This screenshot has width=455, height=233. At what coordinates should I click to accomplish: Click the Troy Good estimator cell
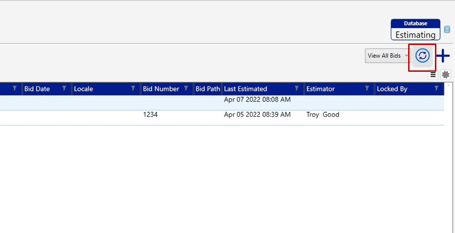[323, 115]
